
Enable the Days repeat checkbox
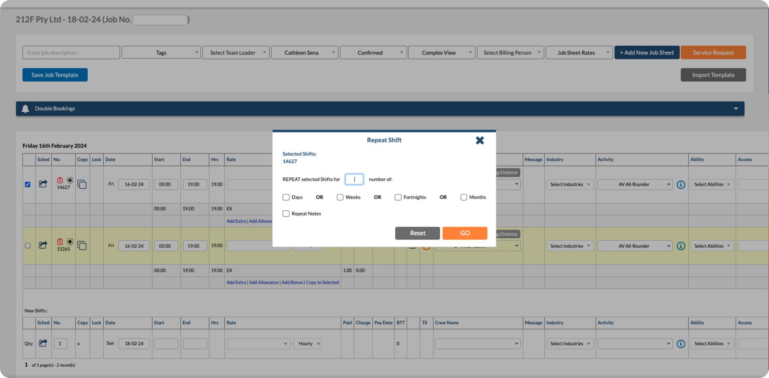pos(286,197)
